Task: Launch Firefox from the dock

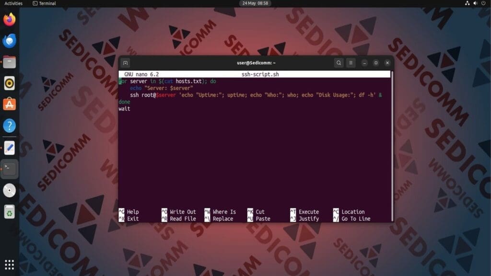Action: (9, 20)
